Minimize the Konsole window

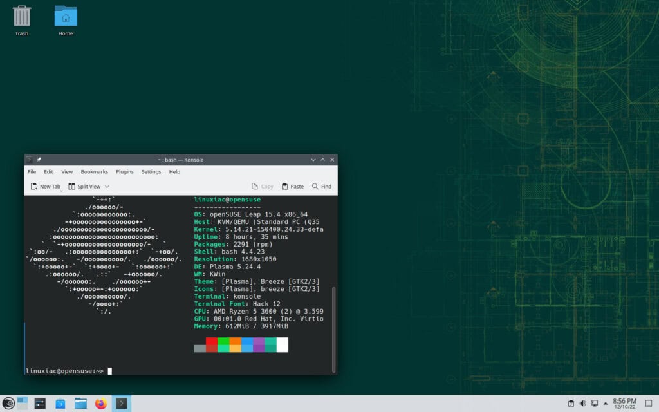(313, 160)
